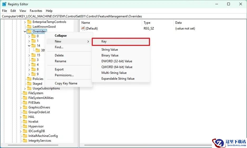Click folder icon of key 3
Screen dimensions: 247x148
[33, 60]
